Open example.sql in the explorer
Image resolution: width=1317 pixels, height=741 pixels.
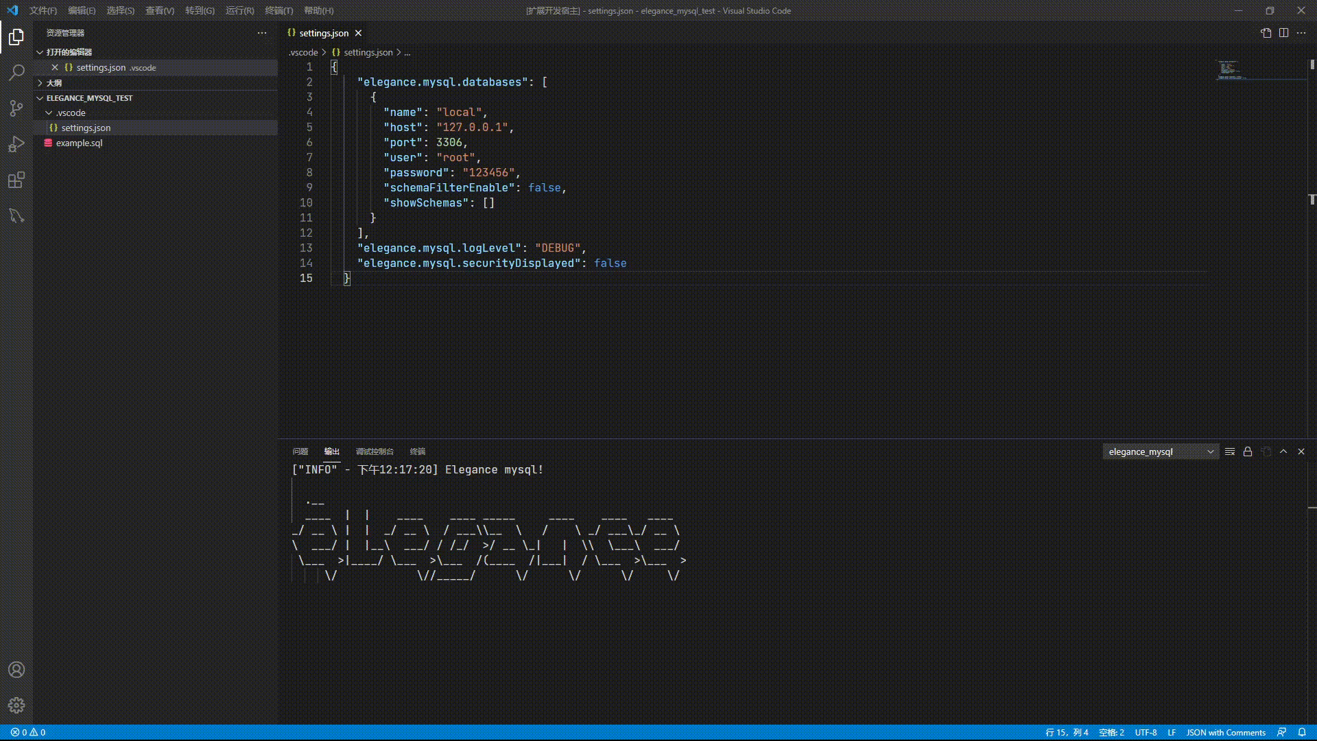tap(79, 143)
